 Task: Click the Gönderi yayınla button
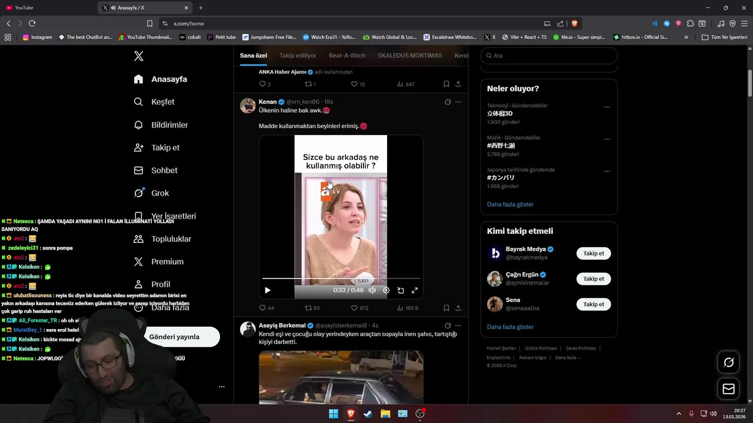182,337
